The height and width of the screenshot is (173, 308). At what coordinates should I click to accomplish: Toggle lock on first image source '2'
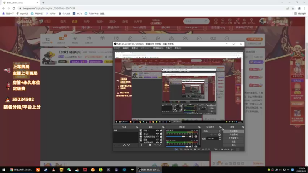point(161,130)
